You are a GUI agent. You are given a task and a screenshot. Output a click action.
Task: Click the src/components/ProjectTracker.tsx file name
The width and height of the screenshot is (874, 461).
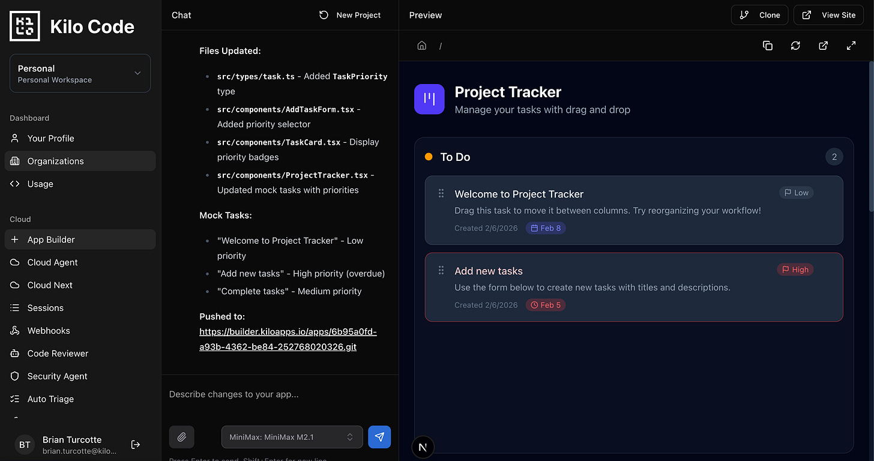coord(292,175)
